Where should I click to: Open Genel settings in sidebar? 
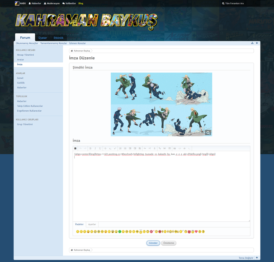(x=20, y=78)
